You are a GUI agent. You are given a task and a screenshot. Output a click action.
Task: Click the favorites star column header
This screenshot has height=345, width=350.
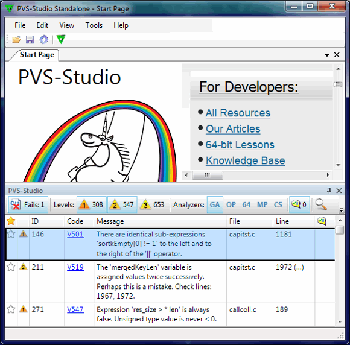(11, 221)
